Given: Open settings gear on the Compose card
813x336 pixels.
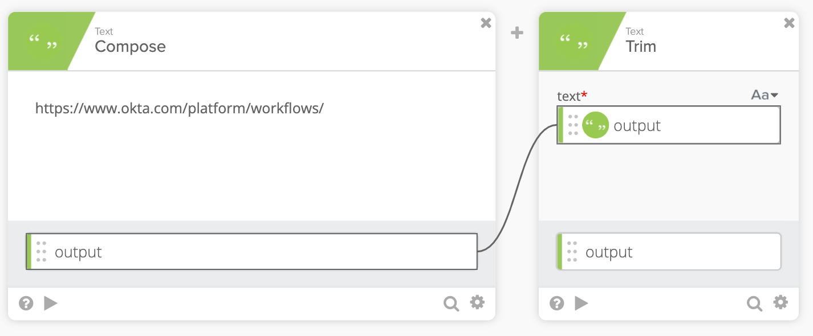Looking at the screenshot, I should 477,304.
